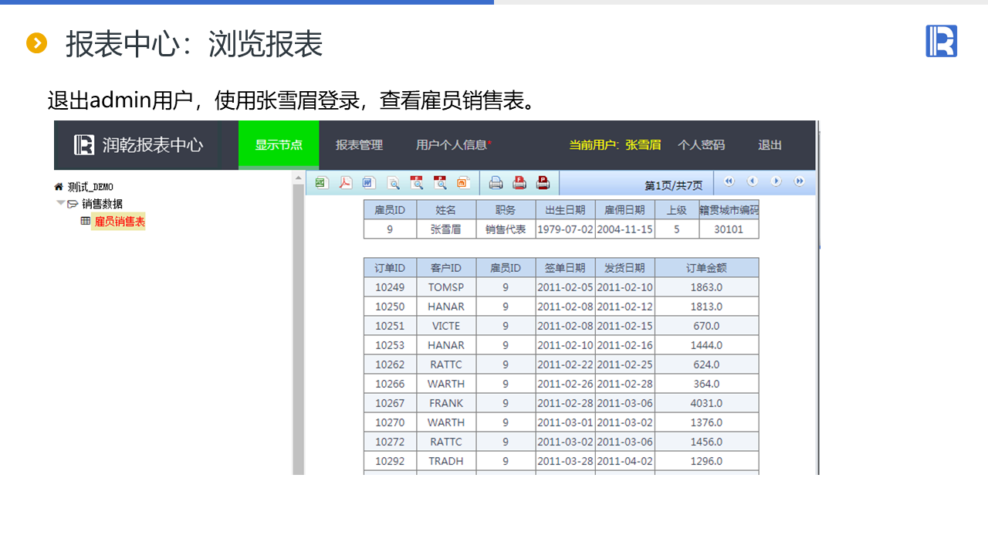Click the print preview magnifier icon
Screen dimensions: 988x556
pyautogui.click(x=394, y=183)
